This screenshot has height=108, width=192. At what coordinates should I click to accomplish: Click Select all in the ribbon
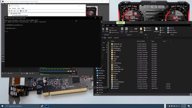[x=170, y=28]
